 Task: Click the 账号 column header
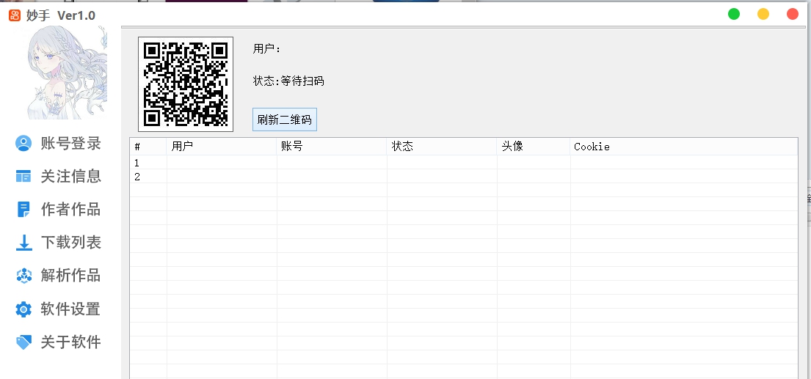pyautogui.click(x=332, y=147)
